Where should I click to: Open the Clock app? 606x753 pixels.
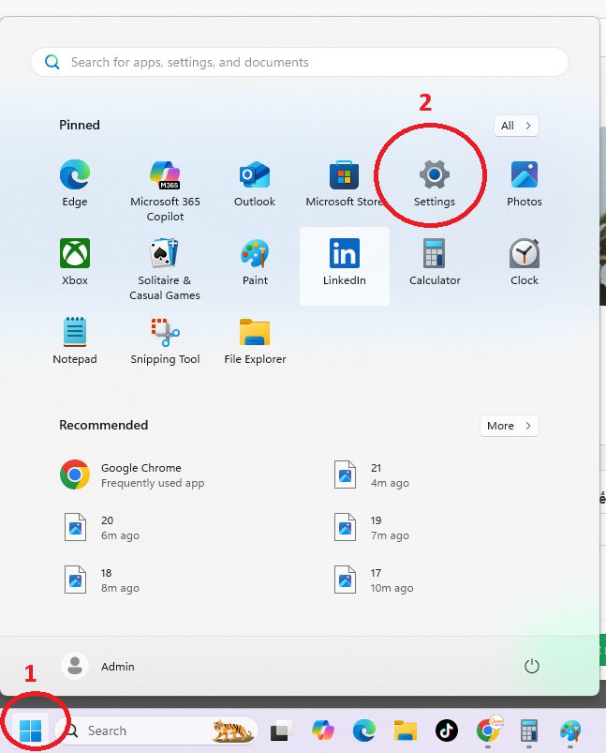pyautogui.click(x=524, y=263)
